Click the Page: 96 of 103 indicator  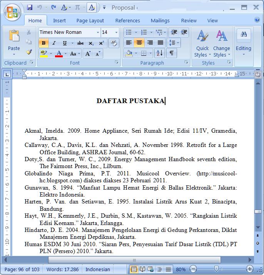pos(22,269)
